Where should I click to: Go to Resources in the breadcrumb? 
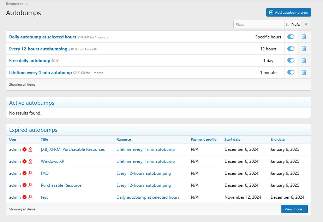pyautogui.click(x=14, y=4)
